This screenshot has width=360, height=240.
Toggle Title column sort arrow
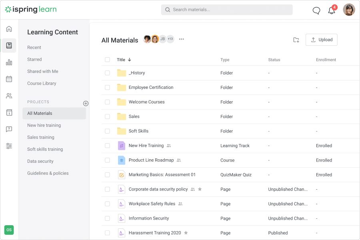(x=129, y=60)
